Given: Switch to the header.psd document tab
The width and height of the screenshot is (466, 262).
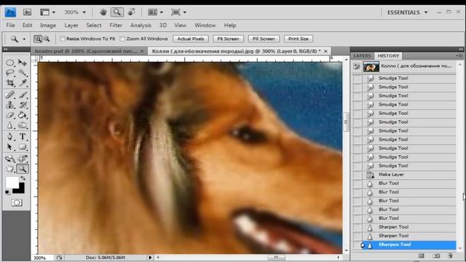Looking at the screenshot, I should click(x=86, y=51).
